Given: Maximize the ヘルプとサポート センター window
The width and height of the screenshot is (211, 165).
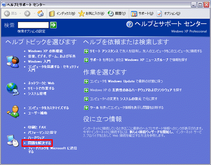Looking at the screenshot, I should [x=200, y=5].
